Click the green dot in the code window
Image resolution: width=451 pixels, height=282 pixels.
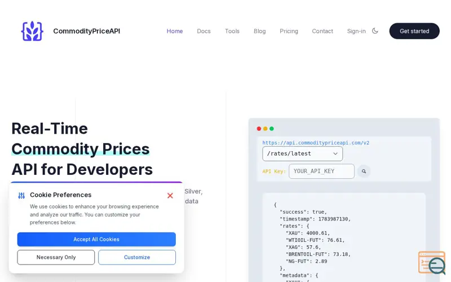tap(272, 129)
